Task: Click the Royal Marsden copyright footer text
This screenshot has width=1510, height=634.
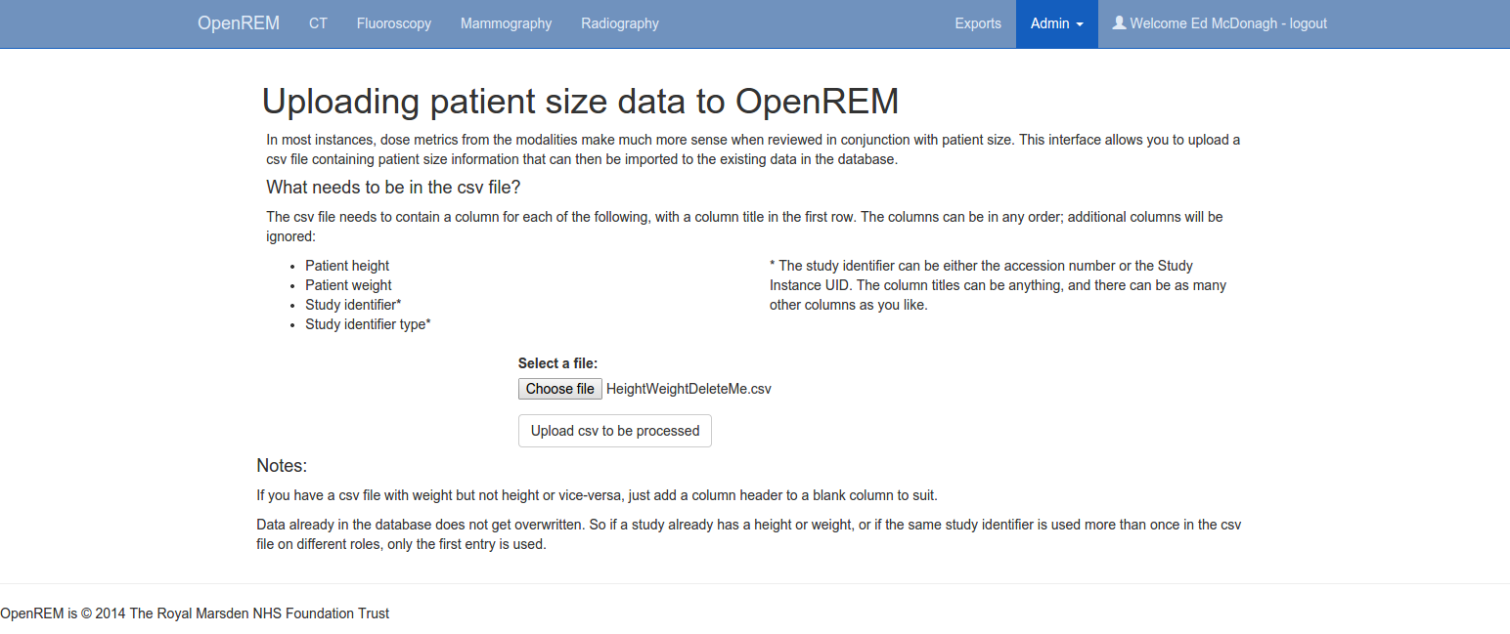Action: pyautogui.click(x=195, y=613)
